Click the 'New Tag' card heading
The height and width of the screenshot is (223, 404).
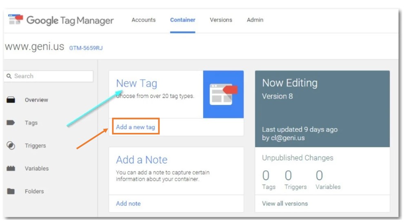pyautogui.click(x=137, y=84)
